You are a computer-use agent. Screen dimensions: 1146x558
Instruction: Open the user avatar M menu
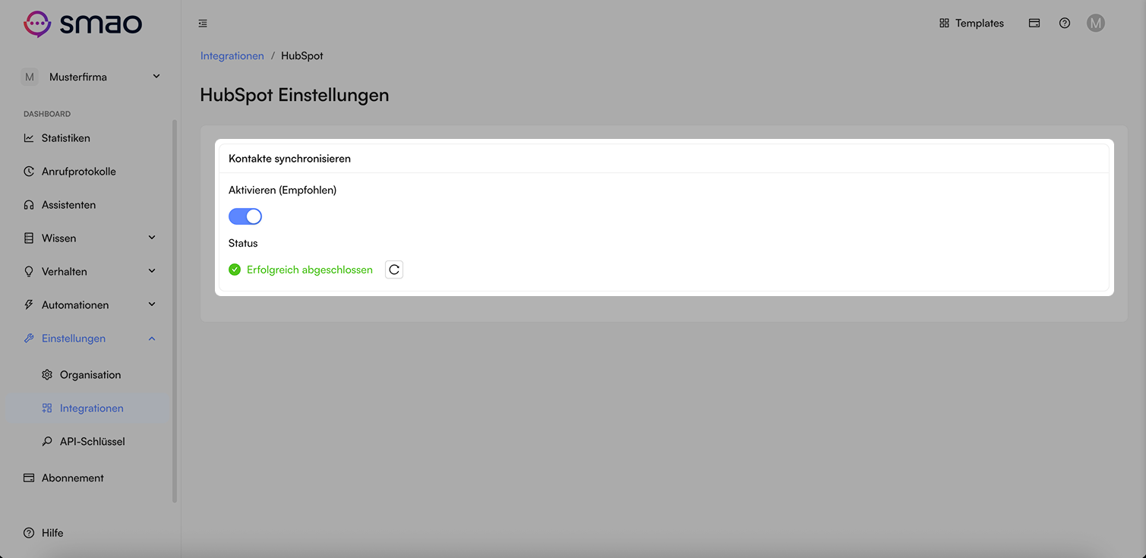click(1095, 24)
